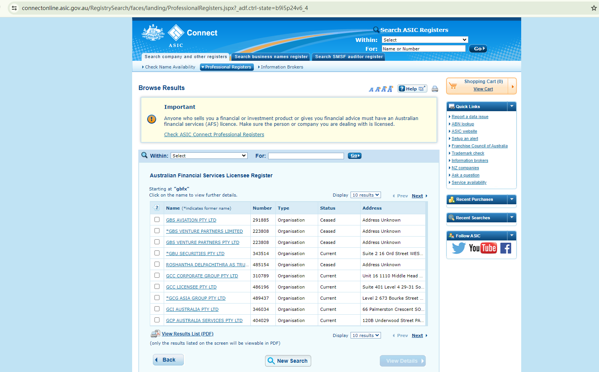Open GCP AUSTRALIA SERVICES PTY LTD details
Image resolution: width=599 pixels, height=372 pixels.
point(204,320)
